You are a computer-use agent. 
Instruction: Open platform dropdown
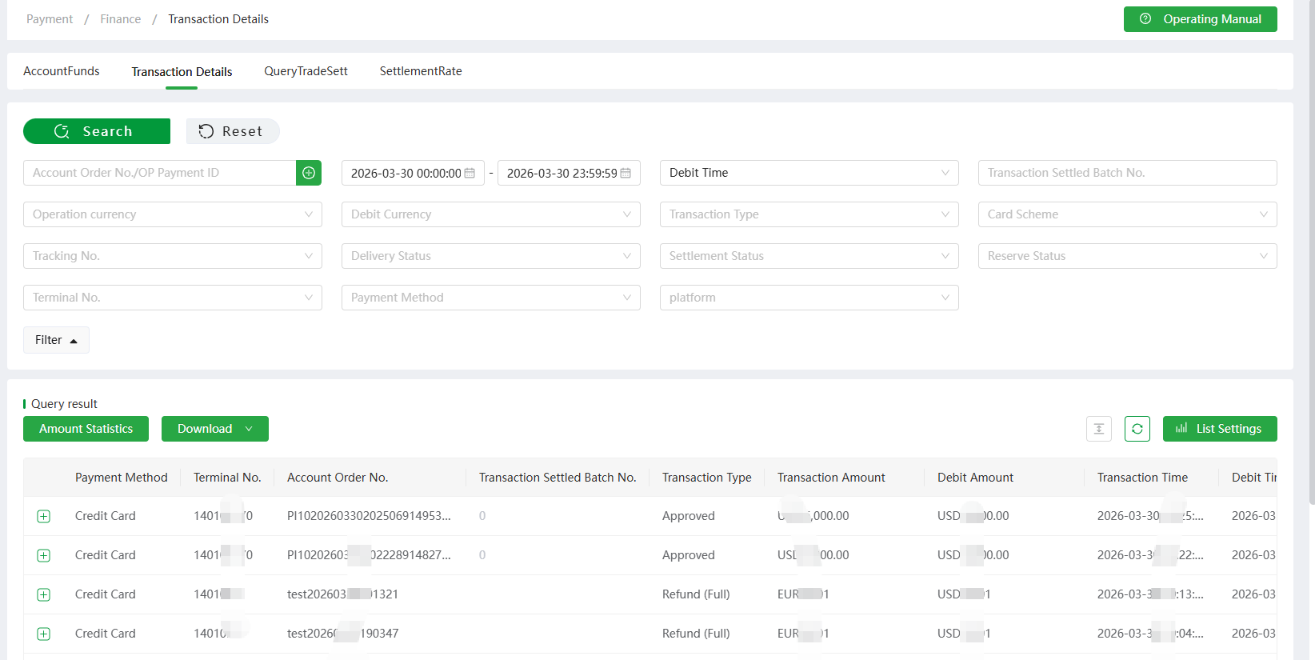tap(809, 298)
